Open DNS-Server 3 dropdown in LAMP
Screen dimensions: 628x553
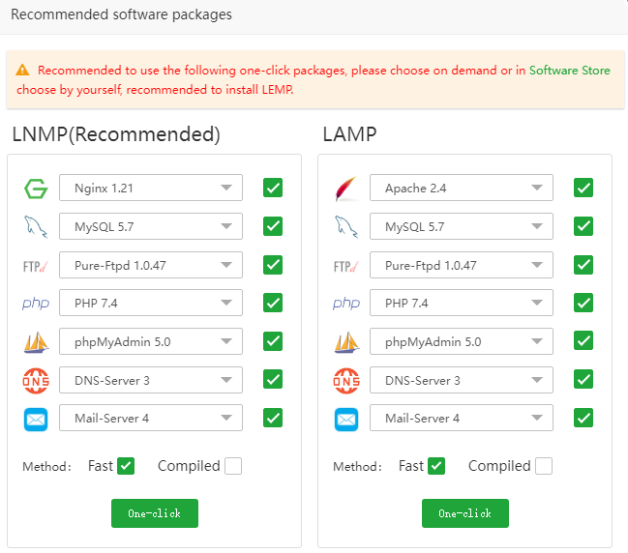462,380
